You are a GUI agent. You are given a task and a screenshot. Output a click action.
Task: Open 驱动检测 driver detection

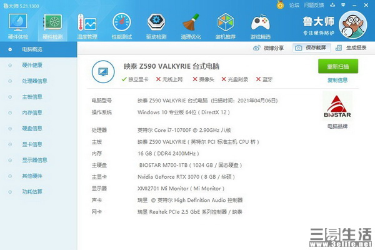(156, 26)
